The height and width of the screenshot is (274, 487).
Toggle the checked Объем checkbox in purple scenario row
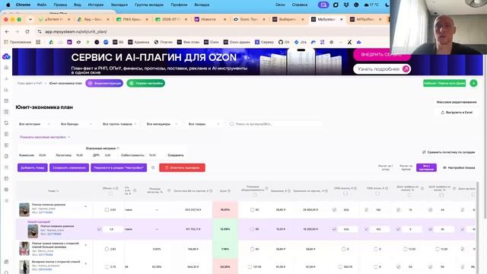[99, 229]
